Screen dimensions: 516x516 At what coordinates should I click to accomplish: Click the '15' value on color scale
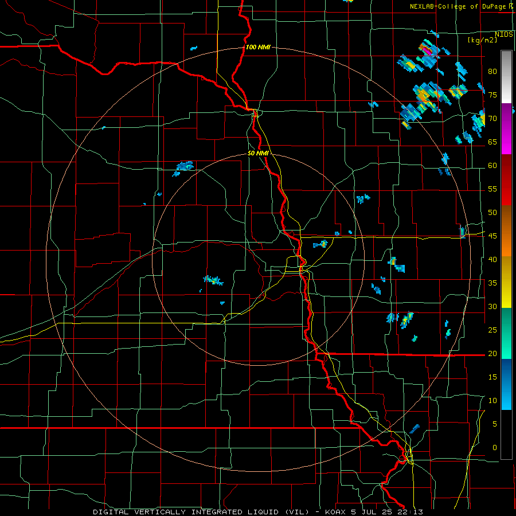pos(492,377)
